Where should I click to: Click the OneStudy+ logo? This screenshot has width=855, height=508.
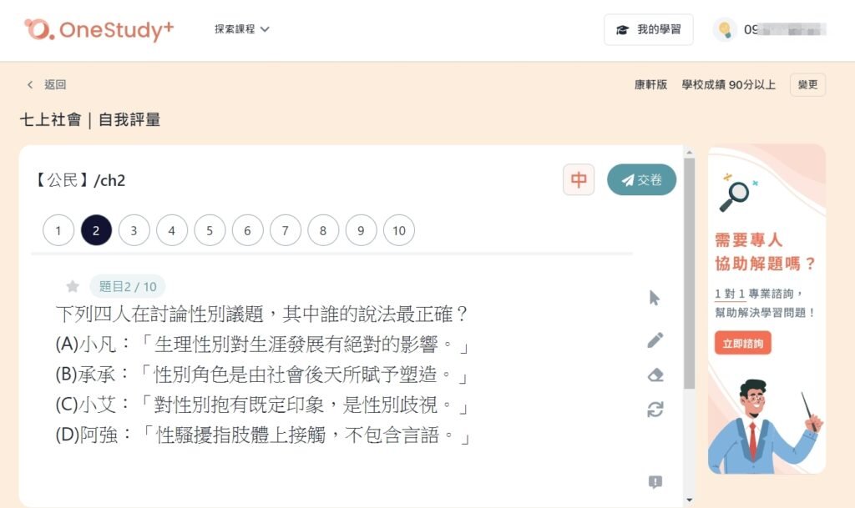pos(99,29)
